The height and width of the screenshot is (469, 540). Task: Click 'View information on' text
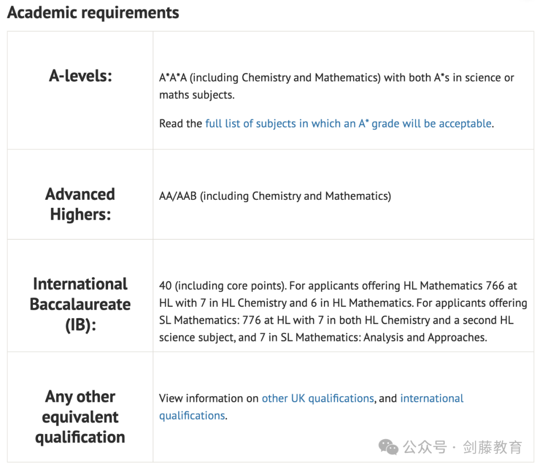click(208, 398)
